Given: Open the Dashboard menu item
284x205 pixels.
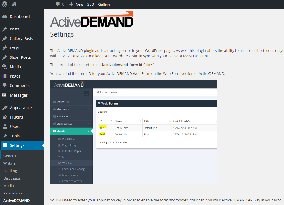Looking at the screenshot, I should tap(20, 17).
